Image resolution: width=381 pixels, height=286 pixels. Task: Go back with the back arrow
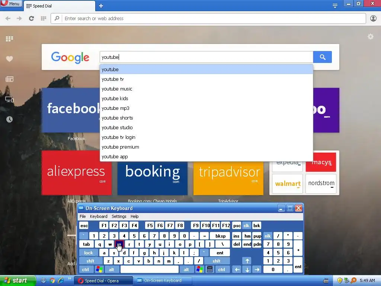[8, 19]
